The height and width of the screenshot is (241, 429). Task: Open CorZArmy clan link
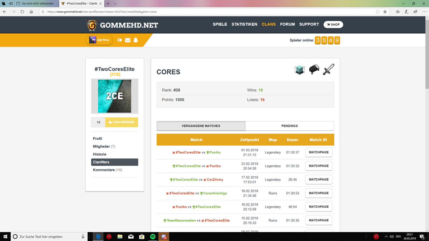tap(214, 180)
